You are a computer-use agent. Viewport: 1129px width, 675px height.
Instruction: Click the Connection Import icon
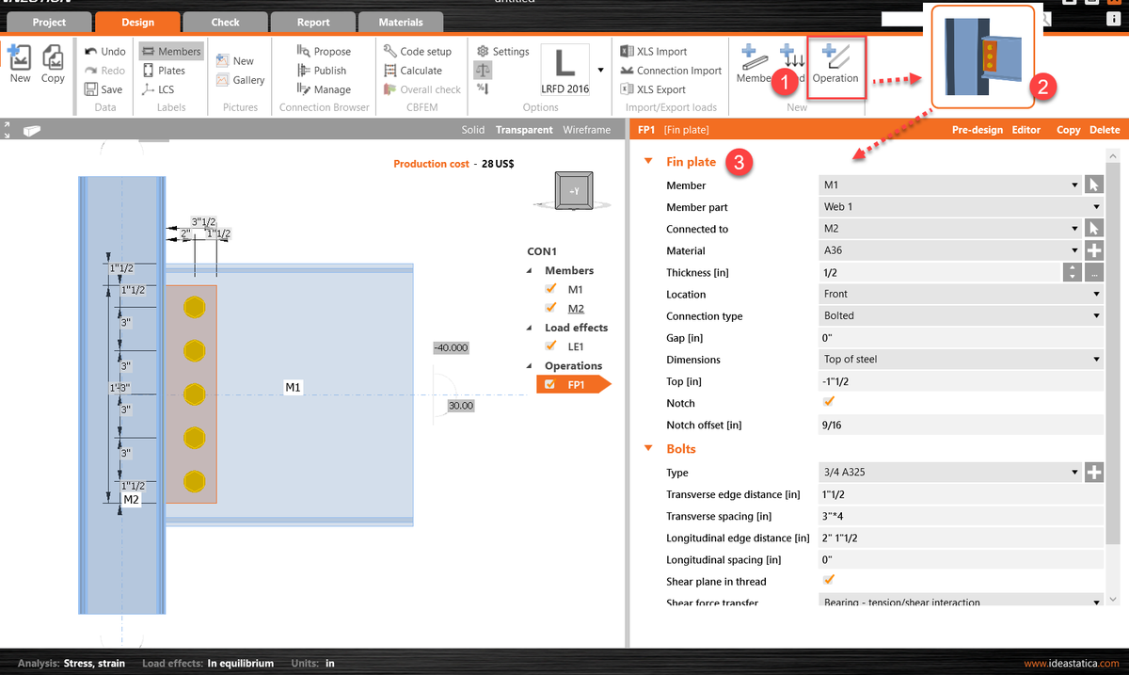[x=670, y=70]
